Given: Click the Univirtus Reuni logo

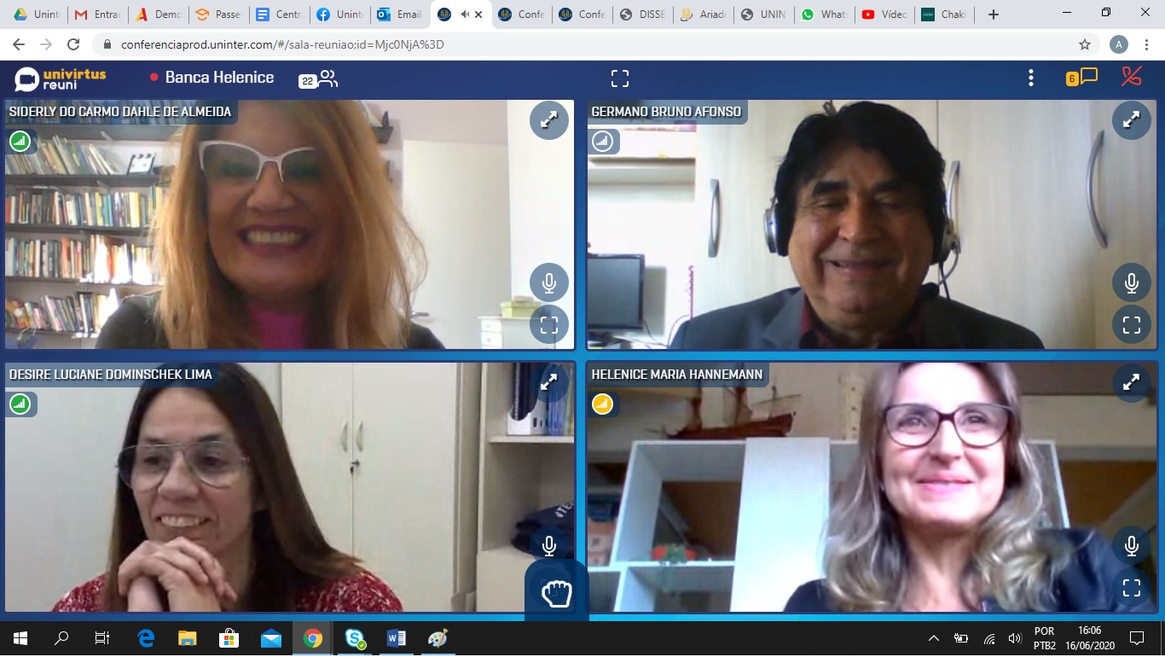Looking at the screenshot, I should click(x=61, y=78).
